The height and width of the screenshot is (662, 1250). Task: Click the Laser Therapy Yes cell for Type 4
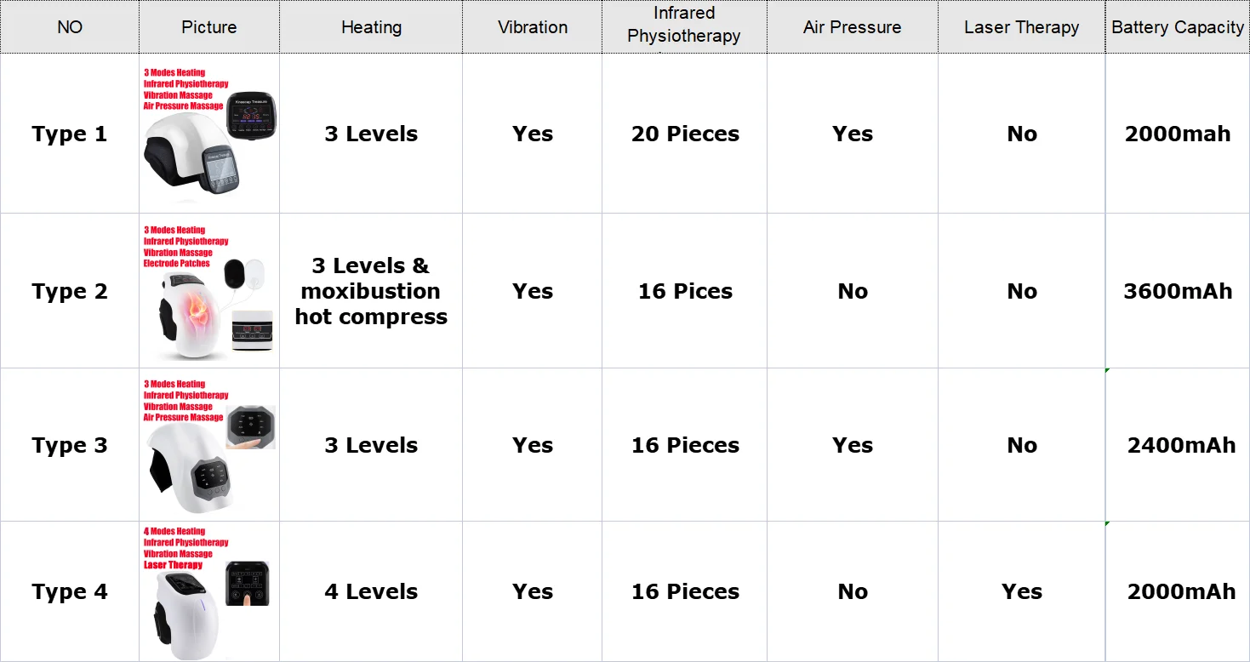[x=1021, y=592]
